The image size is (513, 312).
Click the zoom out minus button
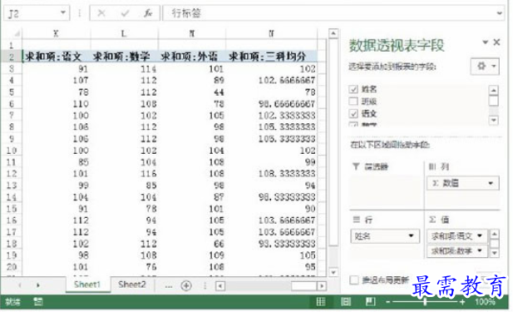387,302
